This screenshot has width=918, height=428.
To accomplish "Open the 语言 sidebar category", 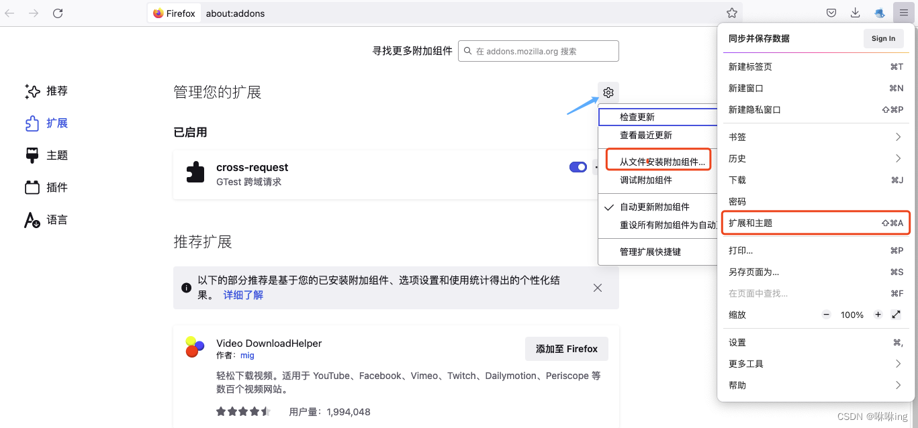I will 46,220.
